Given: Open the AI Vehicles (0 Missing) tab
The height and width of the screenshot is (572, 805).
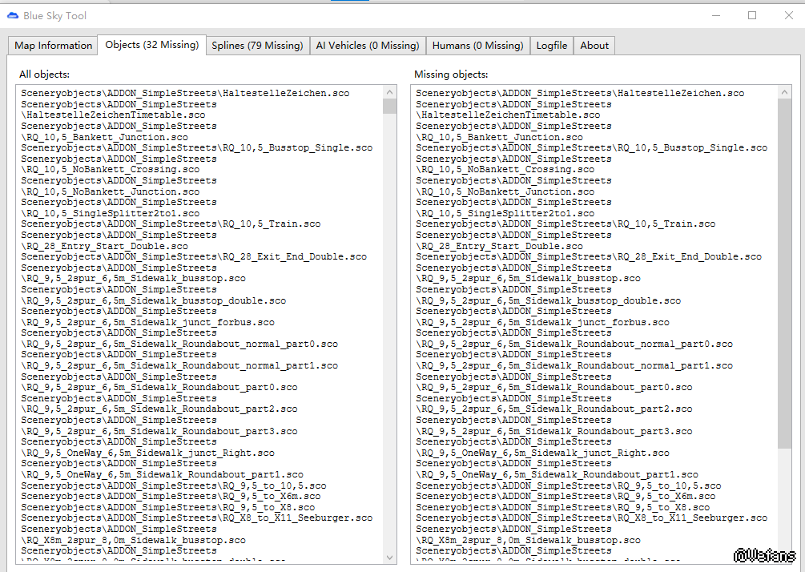Looking at the screenshot, I should [367, 46].
